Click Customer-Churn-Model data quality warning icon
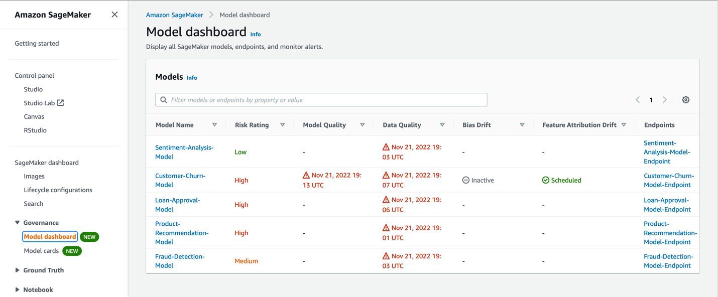This screenshot has width=718, height=297. tap(386, 175)
